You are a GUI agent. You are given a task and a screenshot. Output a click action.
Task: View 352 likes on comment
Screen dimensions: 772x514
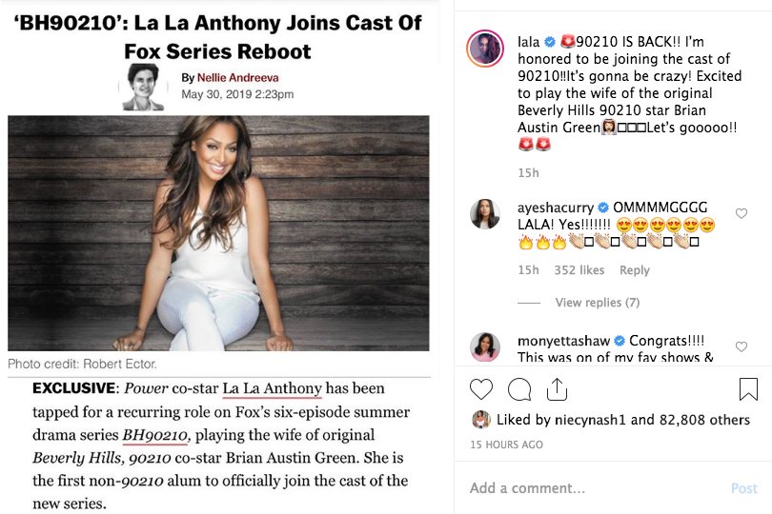579,270
